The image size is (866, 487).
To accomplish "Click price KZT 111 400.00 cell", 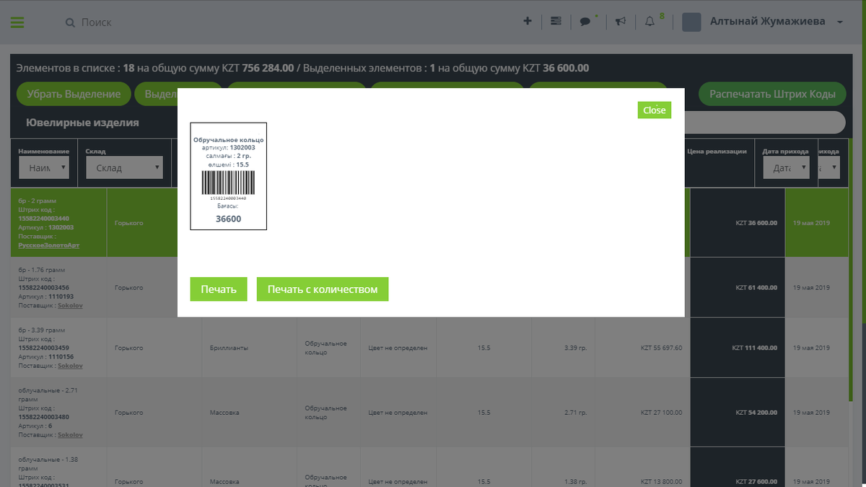I will tap(738, 348).
